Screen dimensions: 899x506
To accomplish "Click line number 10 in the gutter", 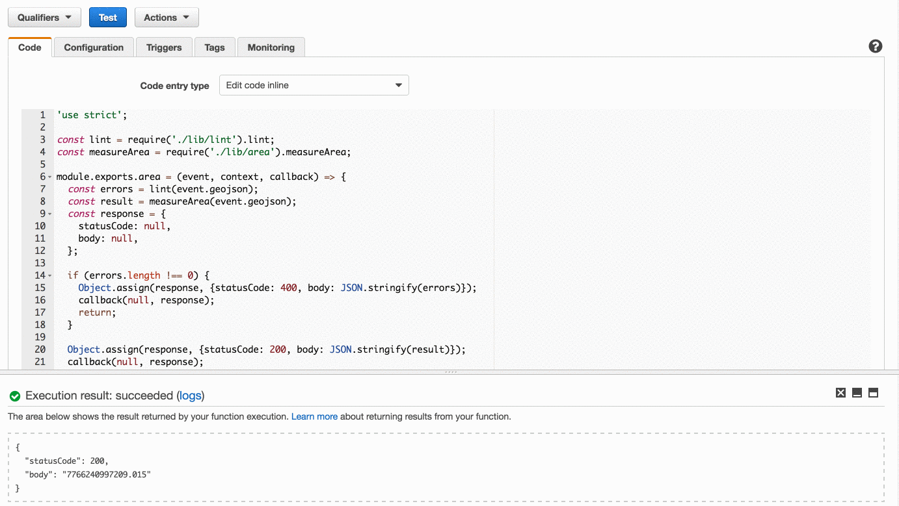I will click(x=40, y=225).
